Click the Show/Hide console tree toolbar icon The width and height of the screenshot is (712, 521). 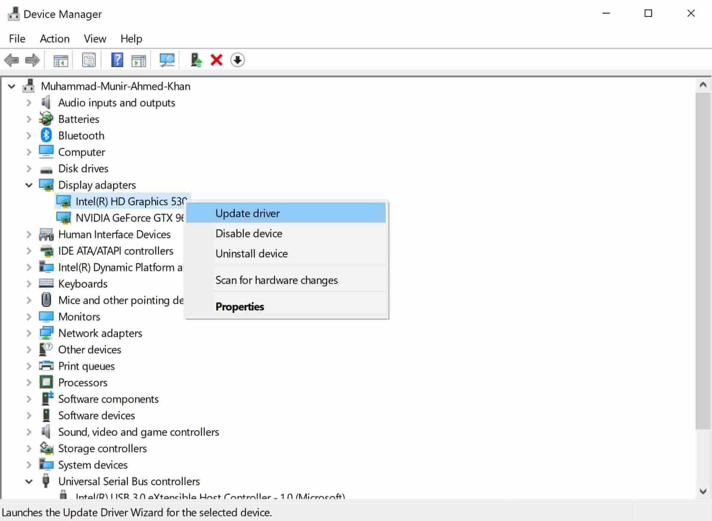click(61, 60)
